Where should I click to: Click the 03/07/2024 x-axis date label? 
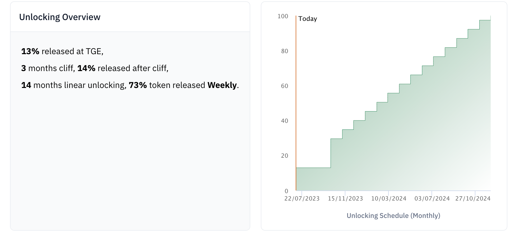point(432,199)
